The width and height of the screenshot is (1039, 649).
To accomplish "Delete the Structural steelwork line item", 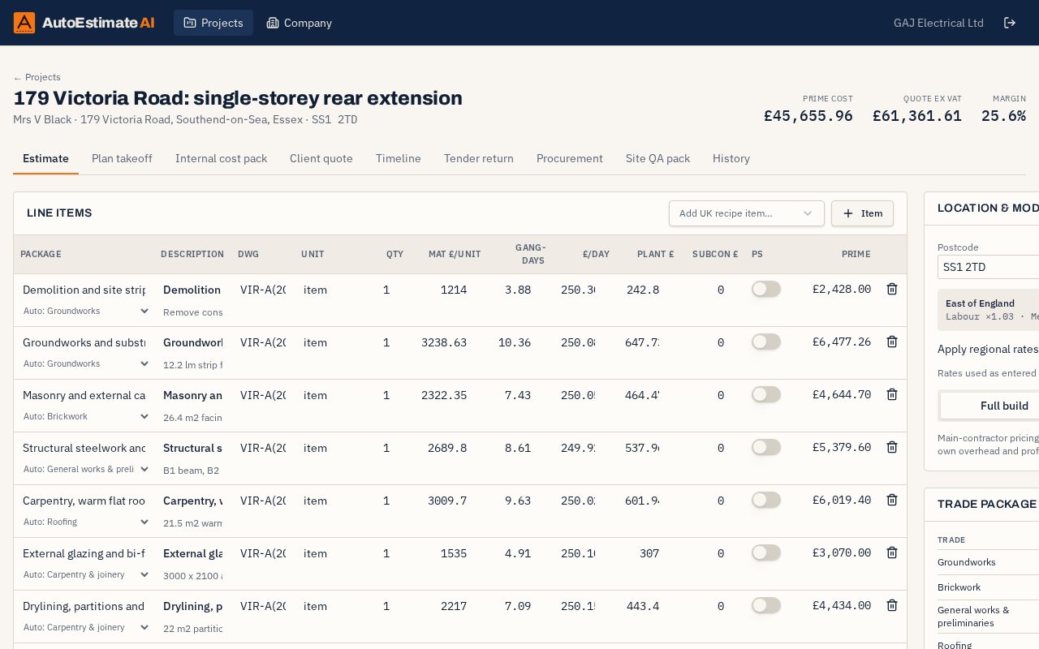I will (x=891, y=447).
